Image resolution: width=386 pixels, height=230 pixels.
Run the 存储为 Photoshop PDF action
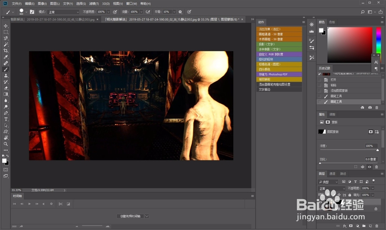click(x=279, y=74)
